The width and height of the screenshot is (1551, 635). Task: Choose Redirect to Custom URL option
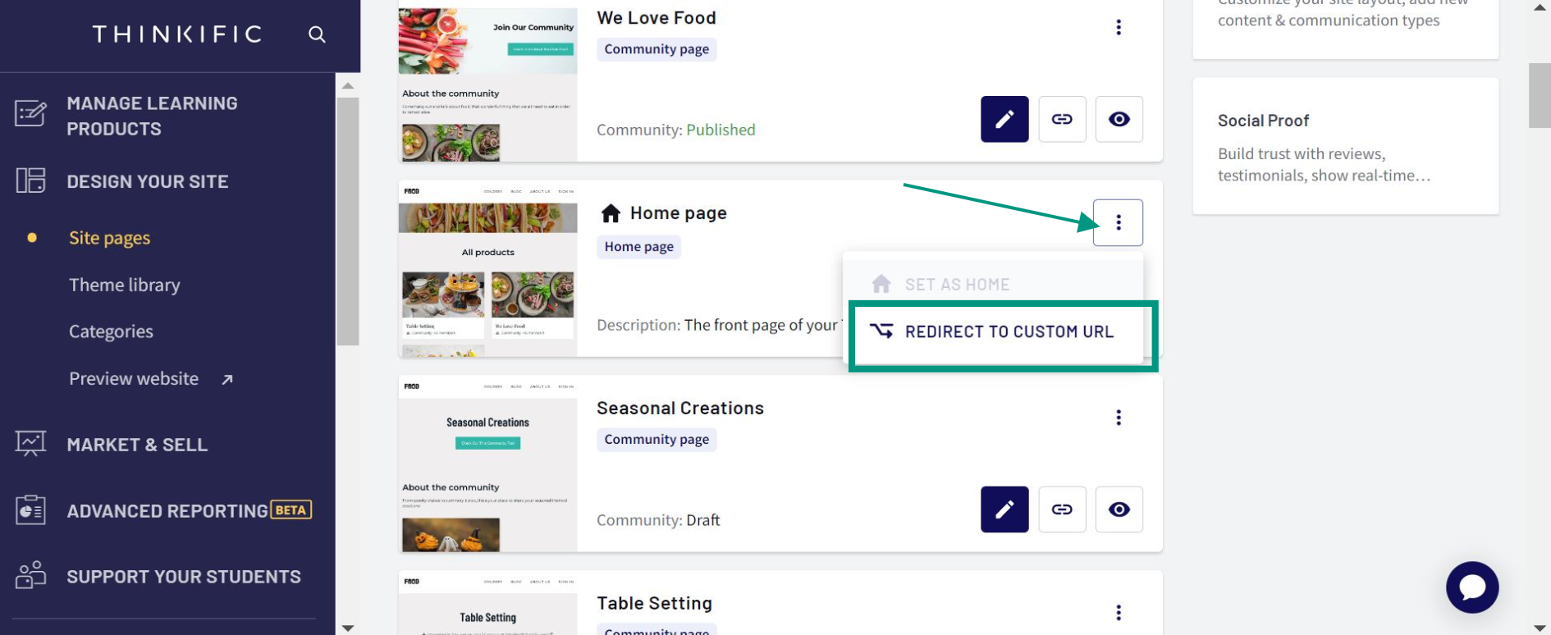click(993, 331)
